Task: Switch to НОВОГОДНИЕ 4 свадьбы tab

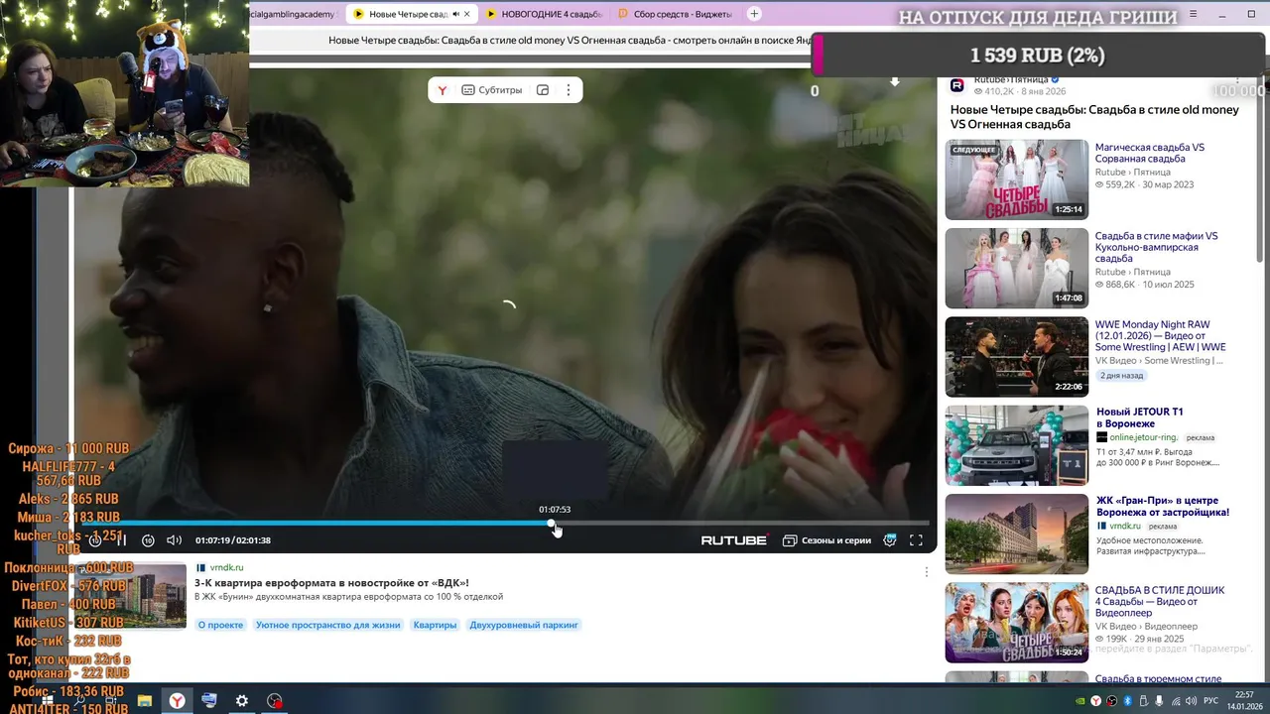Action: pos(544,14)
